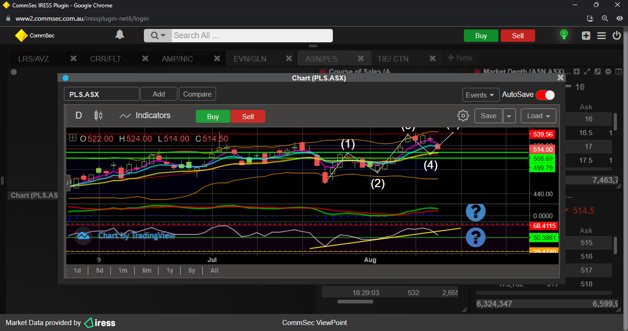Click the Search All input field
Image resolution: width=628 pixels, height=331 pixels.
click(x=251, y=35)
